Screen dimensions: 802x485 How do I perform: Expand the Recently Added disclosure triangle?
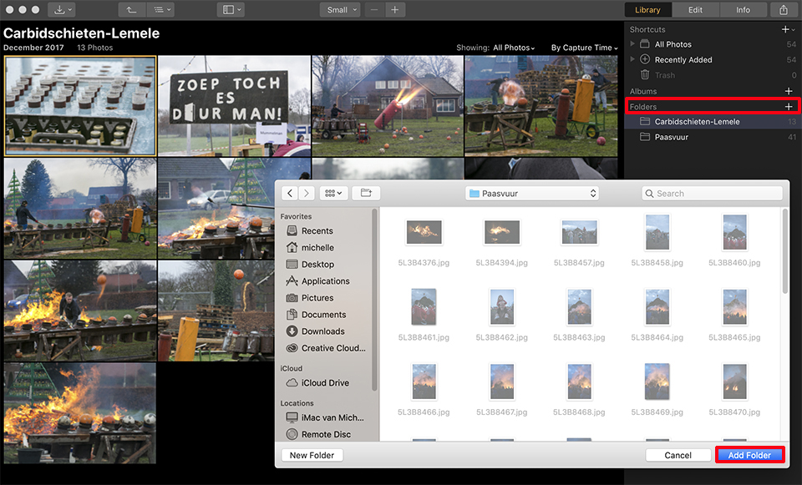pyautogui.click(x=632, y=59)
